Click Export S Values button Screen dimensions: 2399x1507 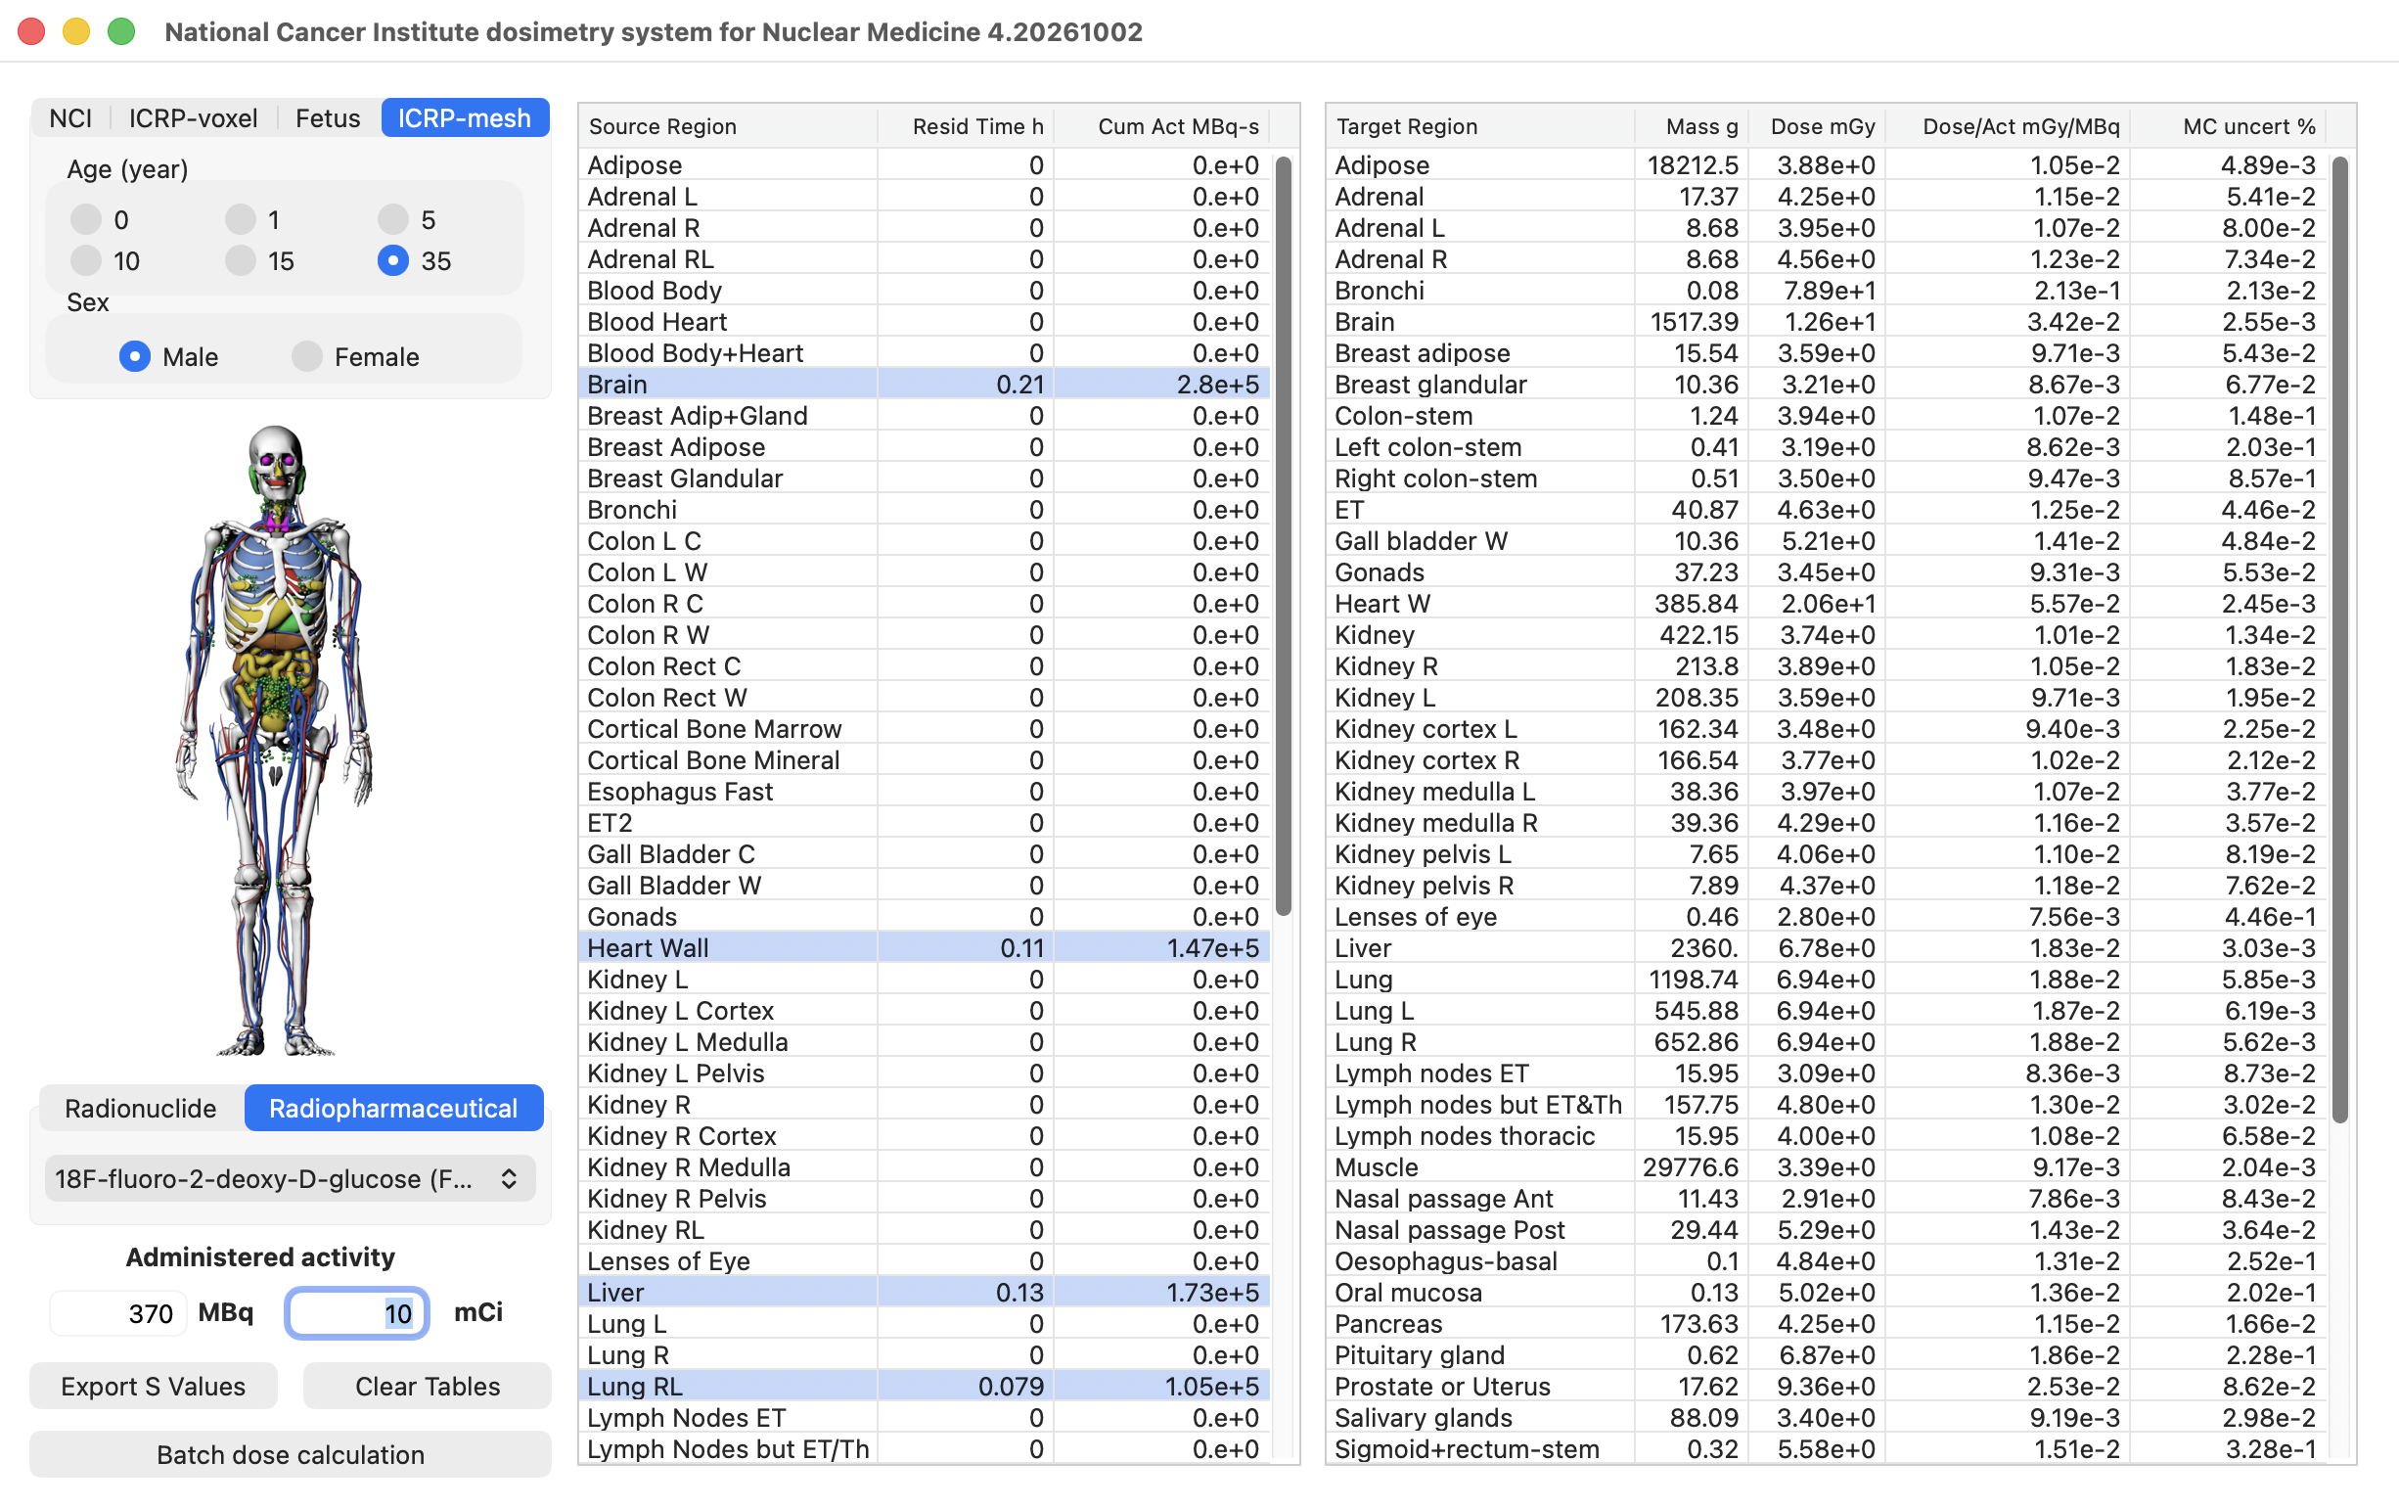click(x=154, y=1386)
